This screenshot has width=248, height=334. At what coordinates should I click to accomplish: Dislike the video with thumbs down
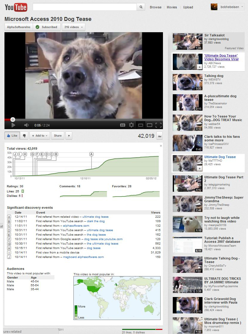tap(24, 136)
